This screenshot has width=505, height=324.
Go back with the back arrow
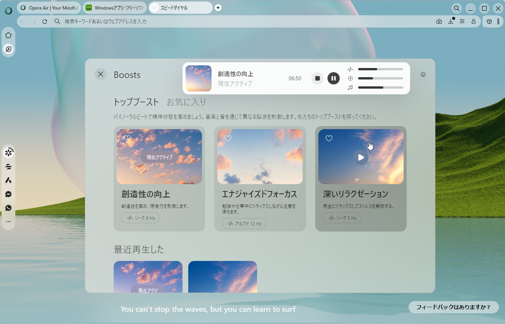(x=22, y=22)
